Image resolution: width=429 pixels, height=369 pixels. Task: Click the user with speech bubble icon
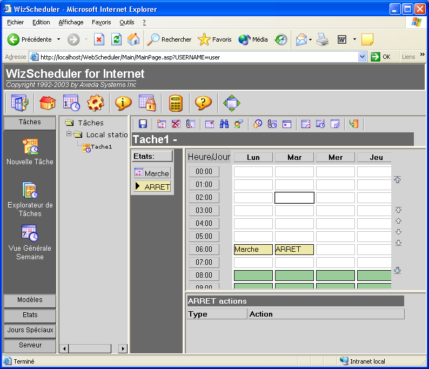coord(239,124)
